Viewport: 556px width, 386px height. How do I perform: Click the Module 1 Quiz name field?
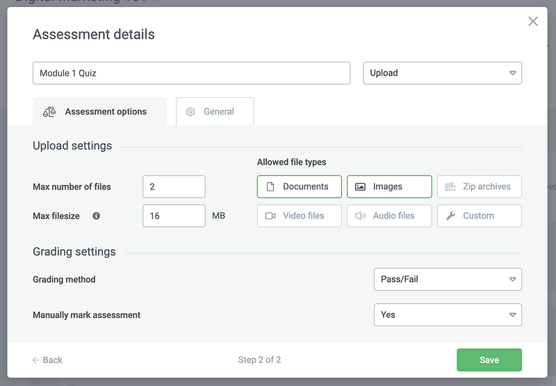[192, 73]
